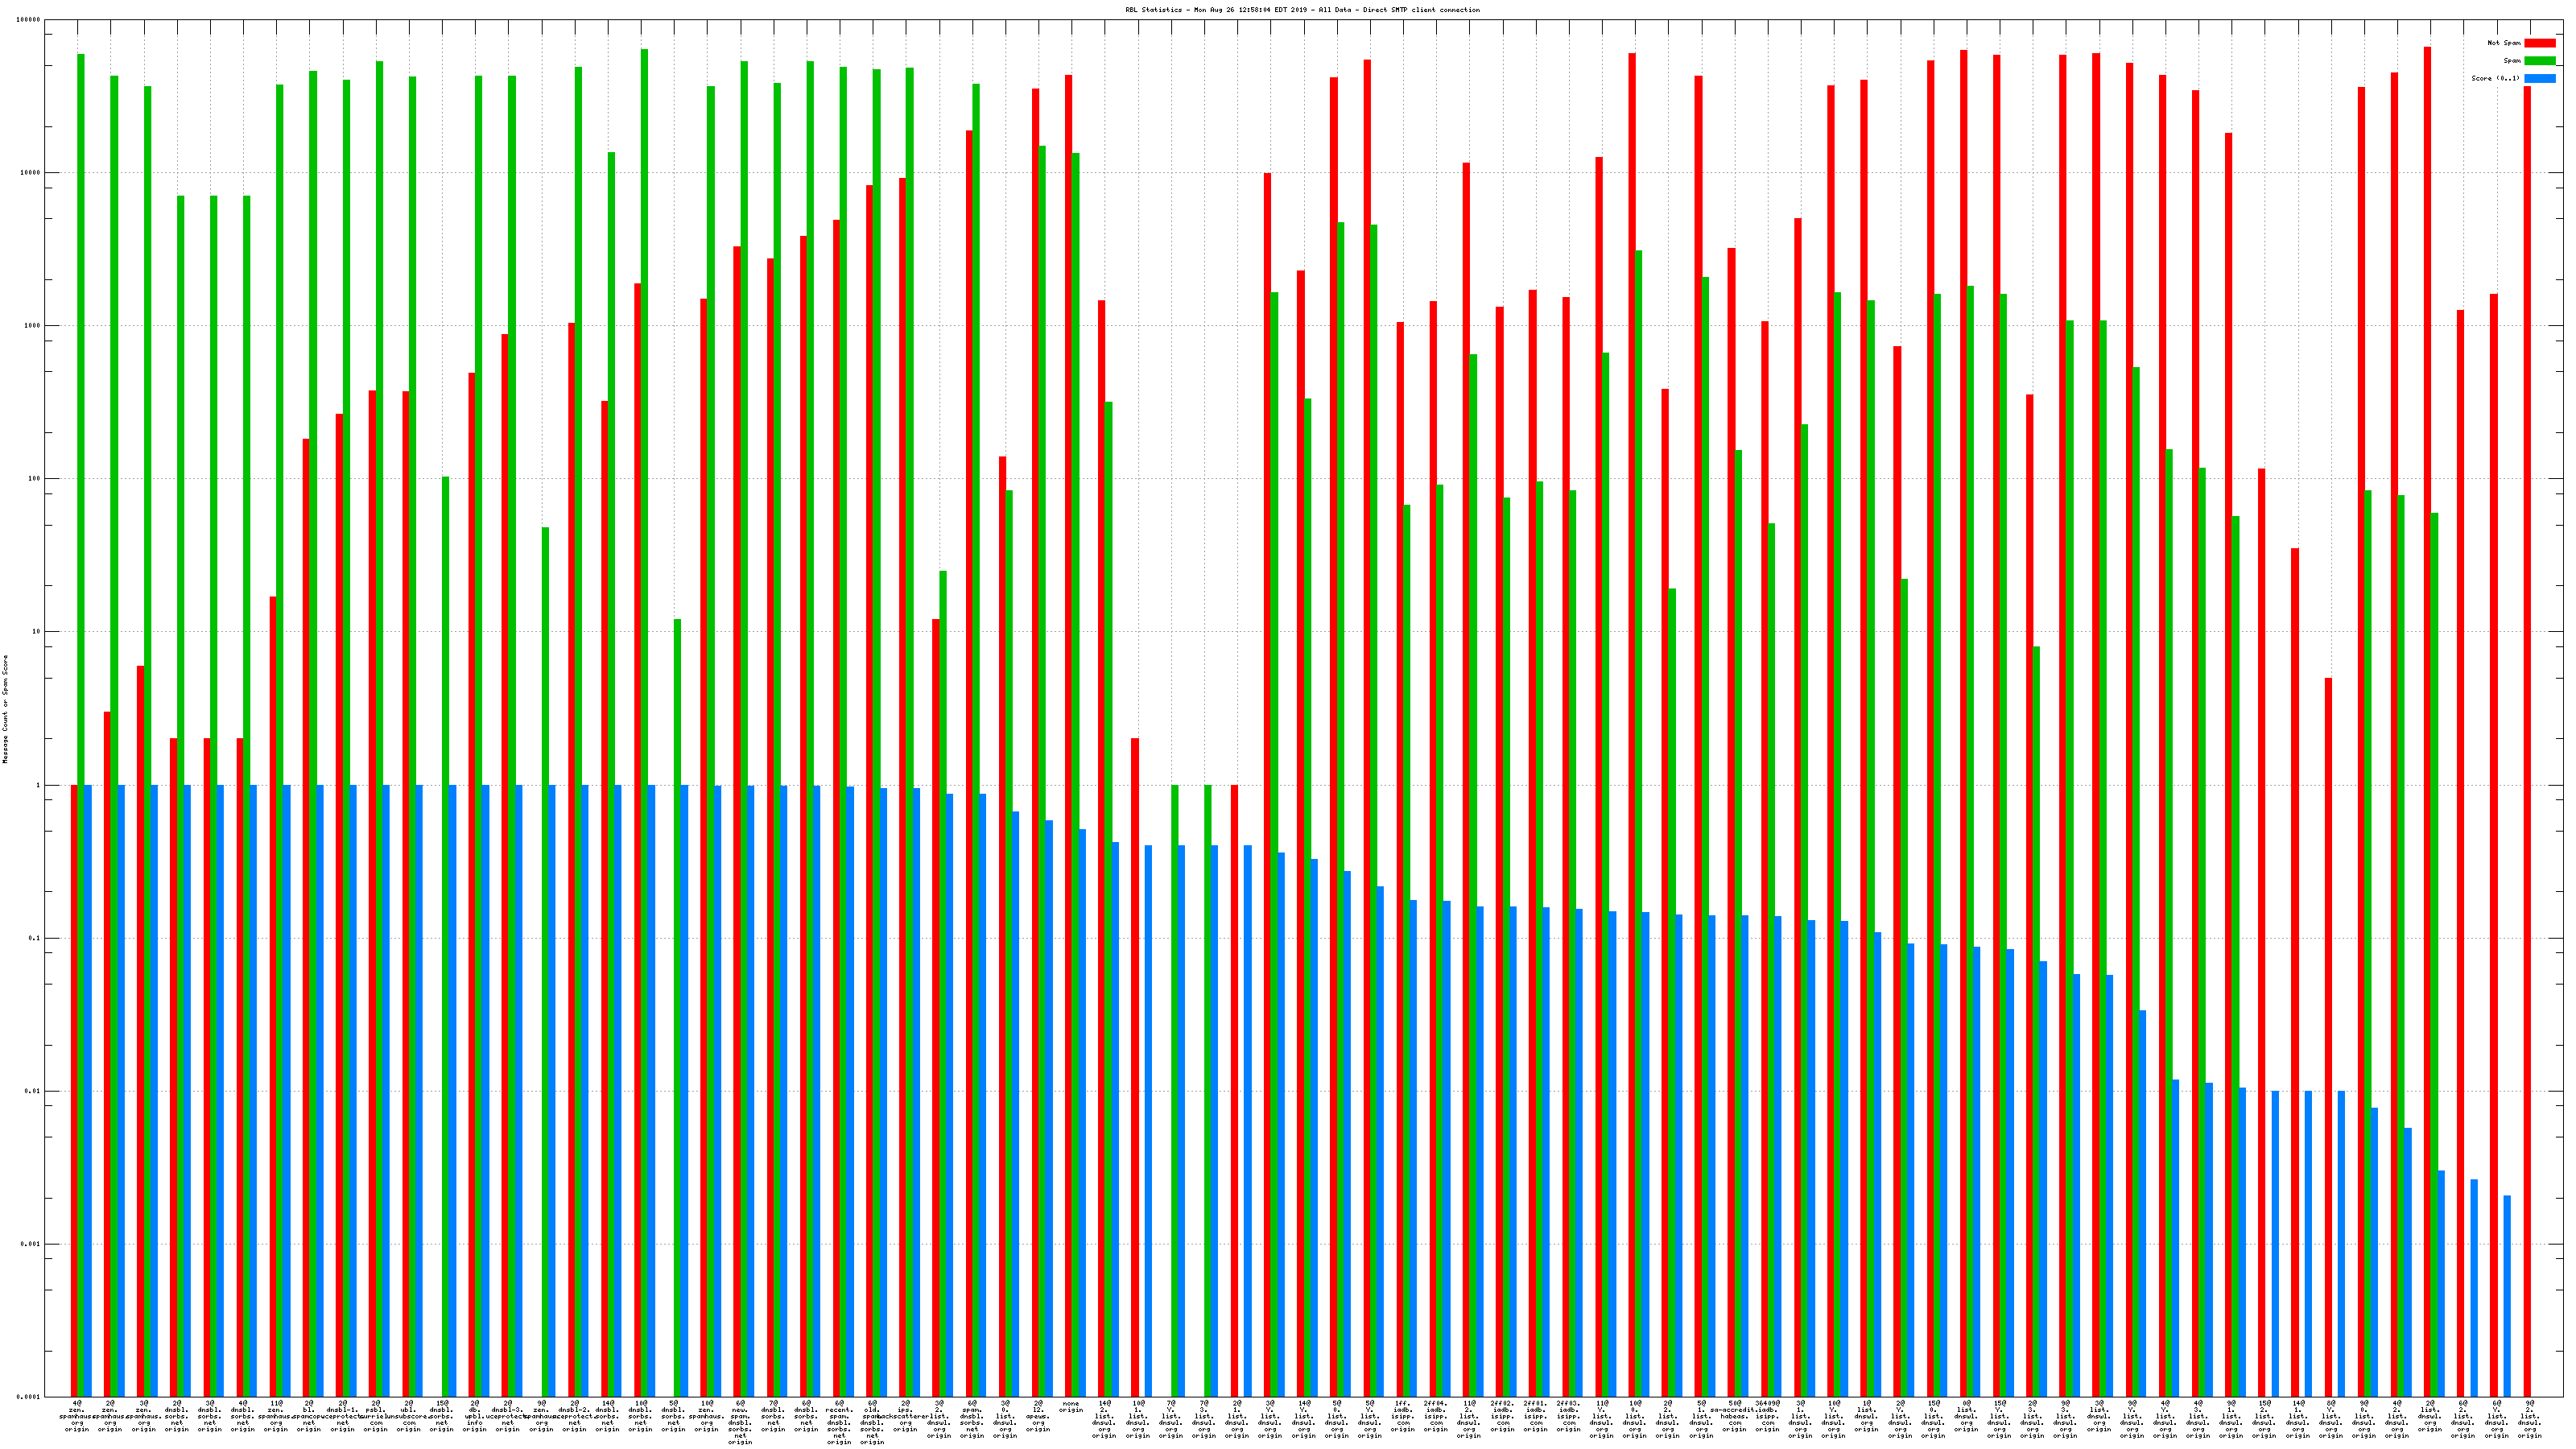Click the 100000 y-axis tick label
Screen dimensions: 2576x1449
28,20
